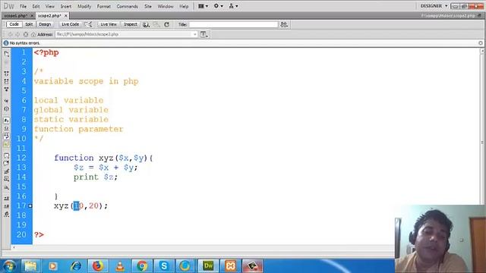Open the File menu
486x273 pixels.
pyautogui.click(x=24, y=6)
